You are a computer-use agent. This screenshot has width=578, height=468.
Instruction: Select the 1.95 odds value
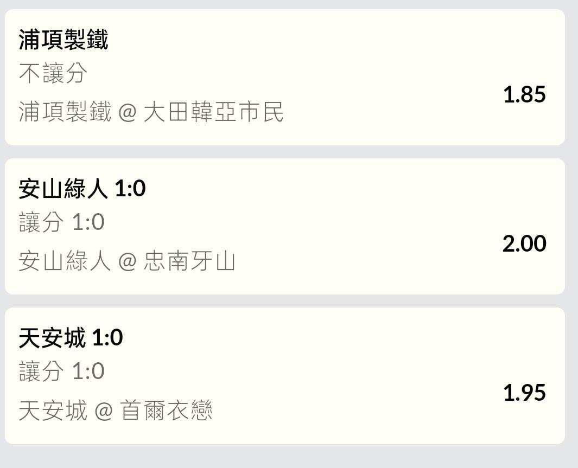coord(524,393)
